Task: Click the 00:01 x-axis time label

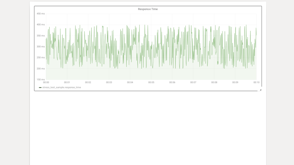Action: tap(67, 82)
